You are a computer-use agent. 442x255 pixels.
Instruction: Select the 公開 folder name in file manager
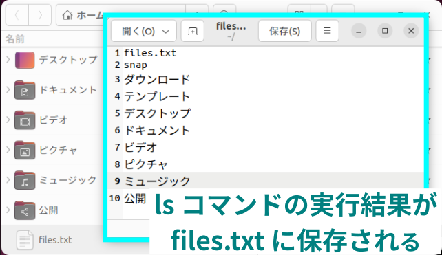(x=48, y=210)
